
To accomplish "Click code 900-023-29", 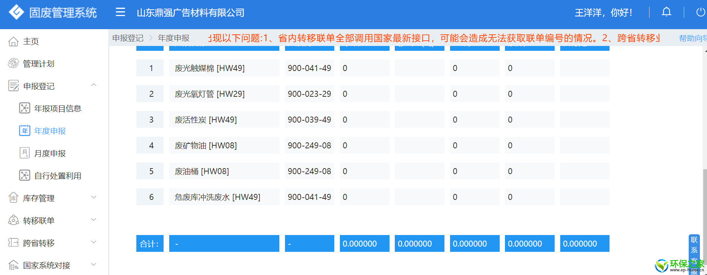I will pyautogui.click(x=309, y=94).
